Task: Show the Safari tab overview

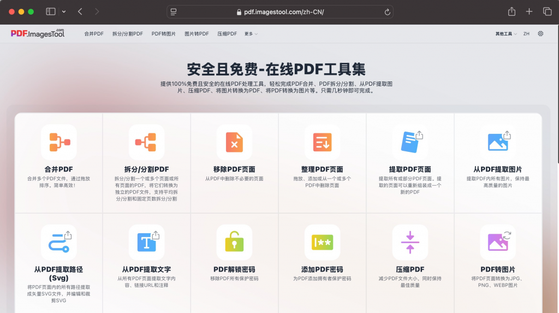Action: point(547,11)
